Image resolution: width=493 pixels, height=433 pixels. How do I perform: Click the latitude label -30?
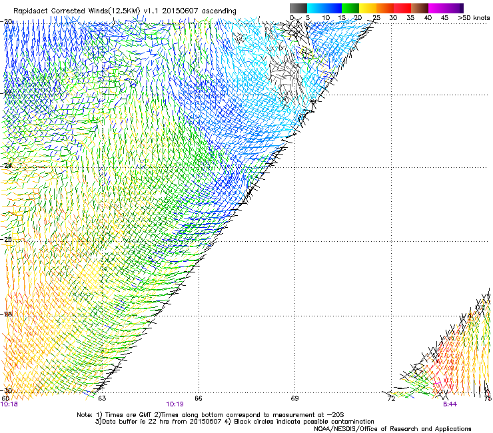7,390
